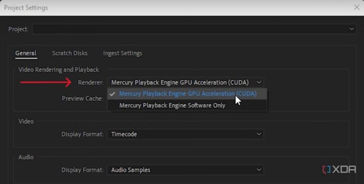This screenshot has height=184, width=364.
Task: Go to the Ingest Settings tab
Action: pyautogui.click(x=123, y=53)
